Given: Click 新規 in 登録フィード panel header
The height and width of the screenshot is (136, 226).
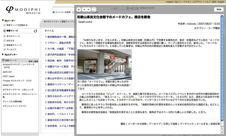Looking at the screenshot, I should point(31,61).
